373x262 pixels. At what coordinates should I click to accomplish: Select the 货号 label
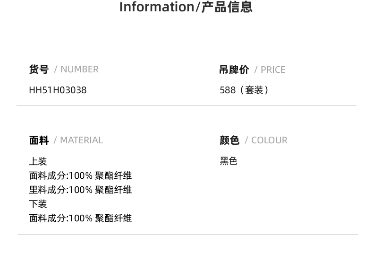tap(39, 70)
